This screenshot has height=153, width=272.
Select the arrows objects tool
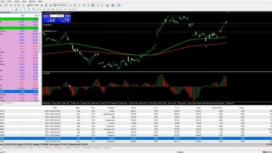pos(33,9)
